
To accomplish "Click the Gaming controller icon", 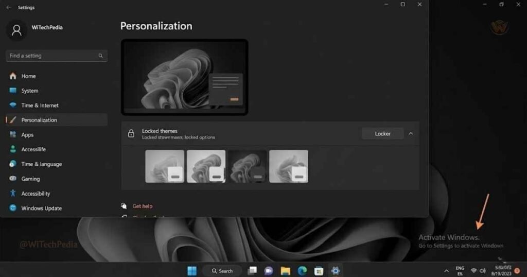I will [x=13, y=179].
